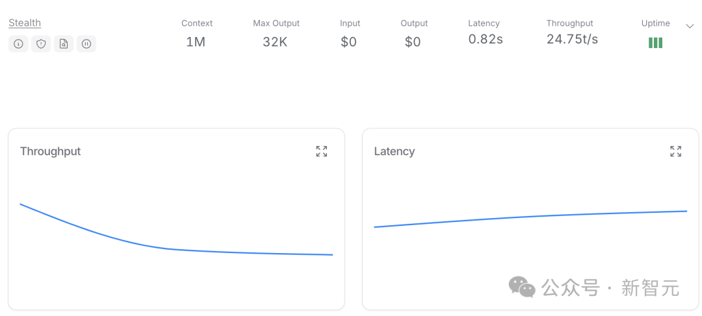
Task: Click the info circle icon under Stealth
Action: click(18, 44)
